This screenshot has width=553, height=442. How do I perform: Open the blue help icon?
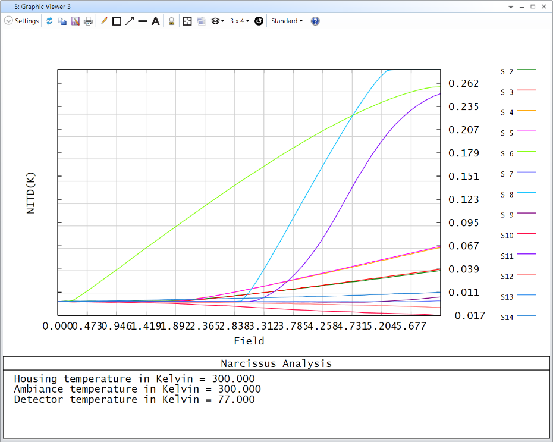tap(315, 21)
